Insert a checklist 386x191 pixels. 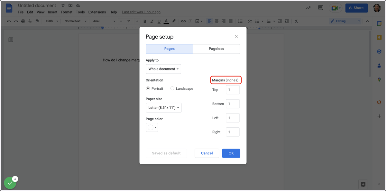coord(250,21)
